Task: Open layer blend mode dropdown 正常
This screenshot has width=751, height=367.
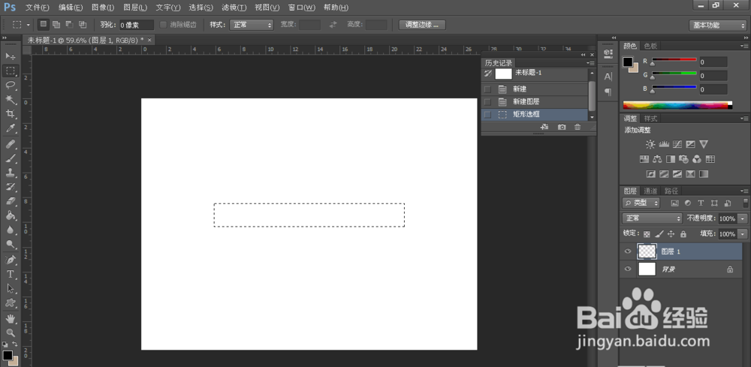Action: tap(653, 218)
